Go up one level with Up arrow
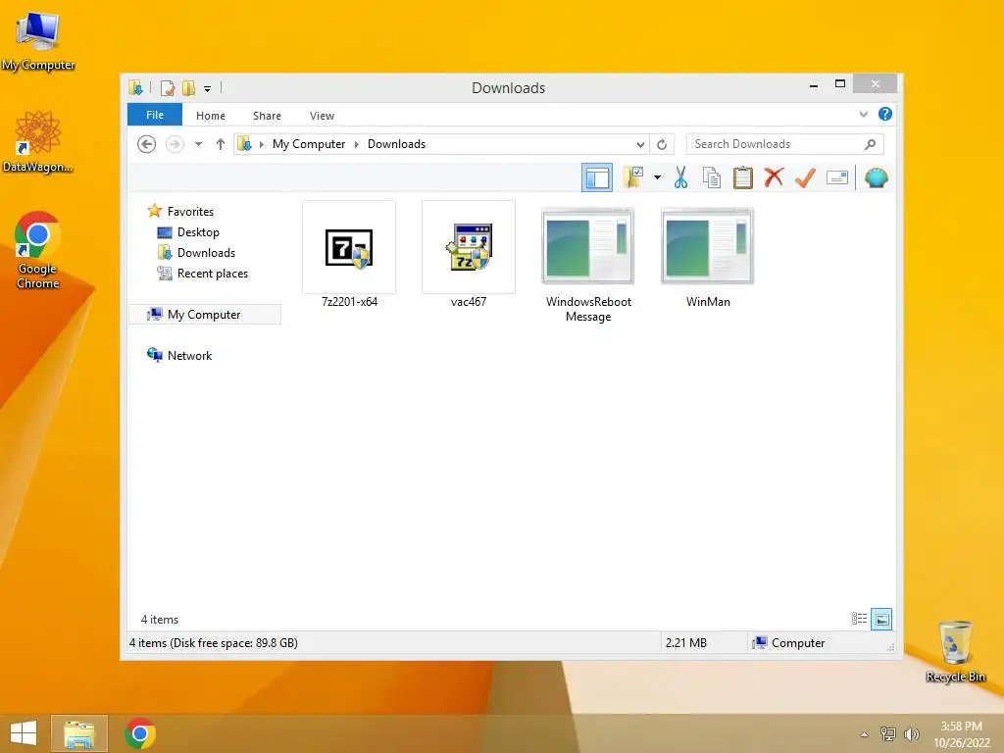The width and height of the screenshot is (1004, 753). tap(221, 144)
